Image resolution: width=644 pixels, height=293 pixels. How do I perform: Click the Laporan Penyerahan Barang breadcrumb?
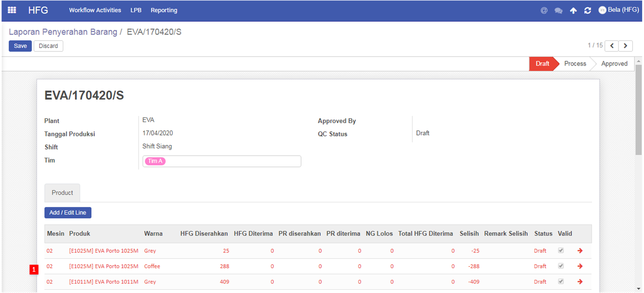click(63, 32)
